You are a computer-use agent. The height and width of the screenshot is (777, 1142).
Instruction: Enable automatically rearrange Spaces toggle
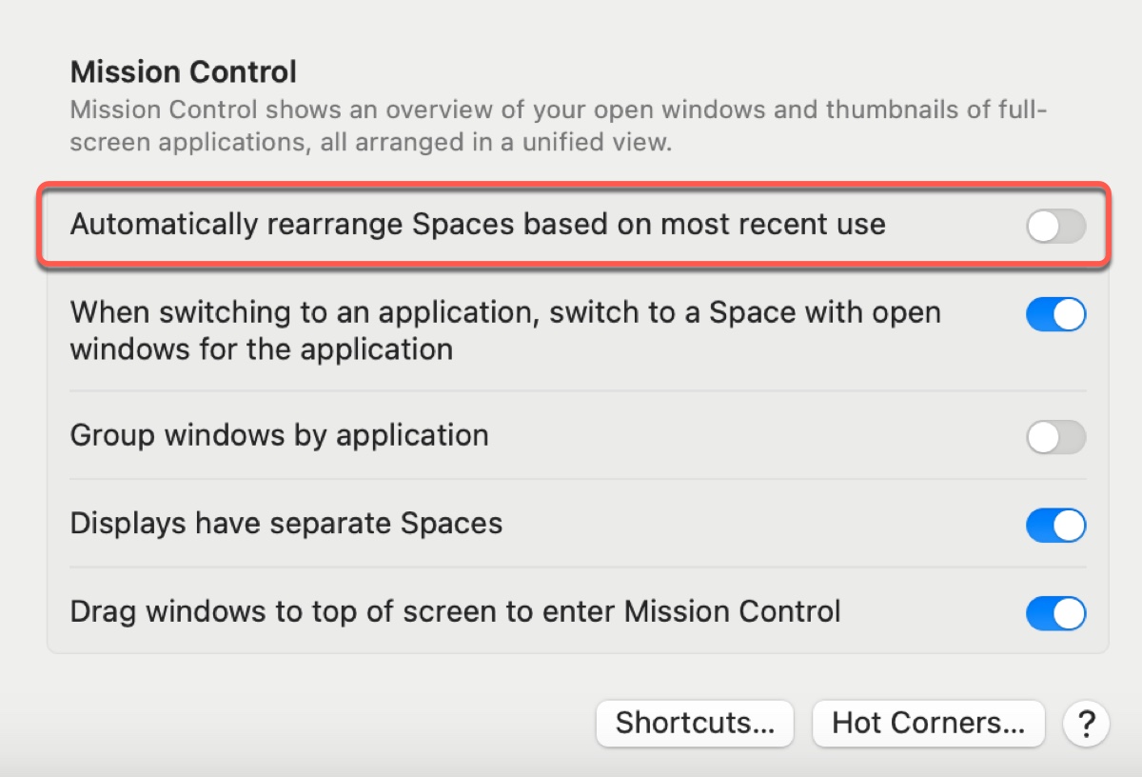click(x=1055, y=226)
